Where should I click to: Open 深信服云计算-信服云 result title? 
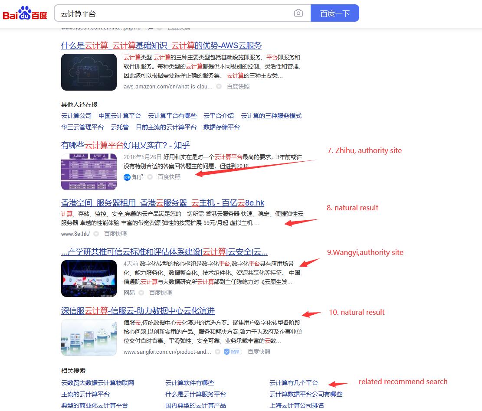[x=138, y=311]
